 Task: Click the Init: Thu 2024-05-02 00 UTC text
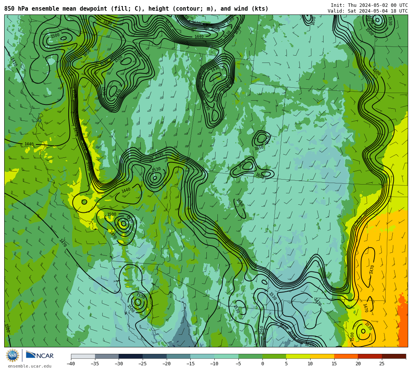click(369, 5)
